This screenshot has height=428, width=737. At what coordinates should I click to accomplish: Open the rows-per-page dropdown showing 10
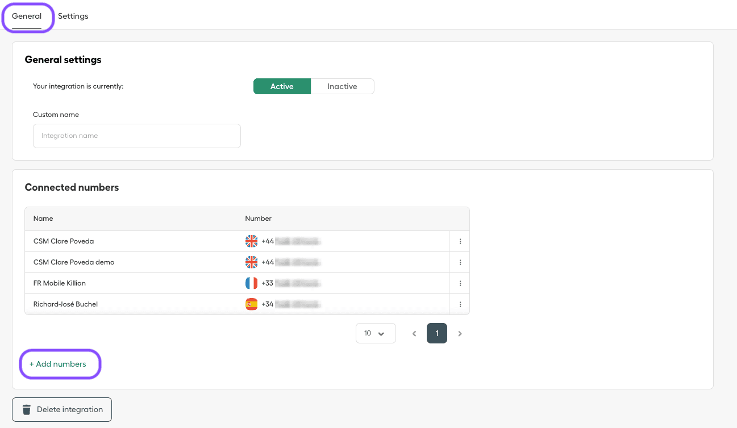tap(375, 333)
